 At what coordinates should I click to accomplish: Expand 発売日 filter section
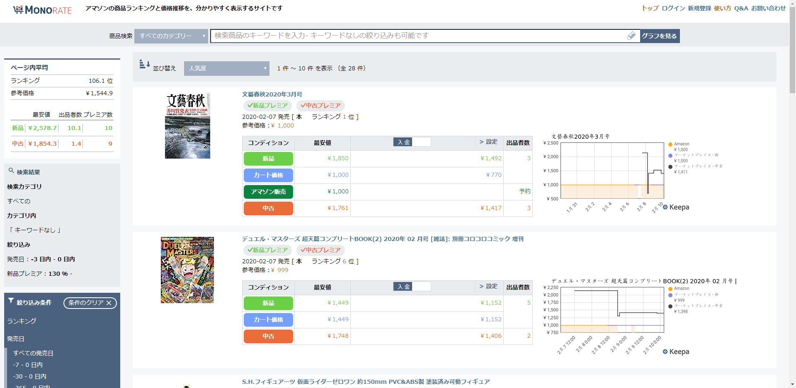pyautogui.click(x=16, y=339)
